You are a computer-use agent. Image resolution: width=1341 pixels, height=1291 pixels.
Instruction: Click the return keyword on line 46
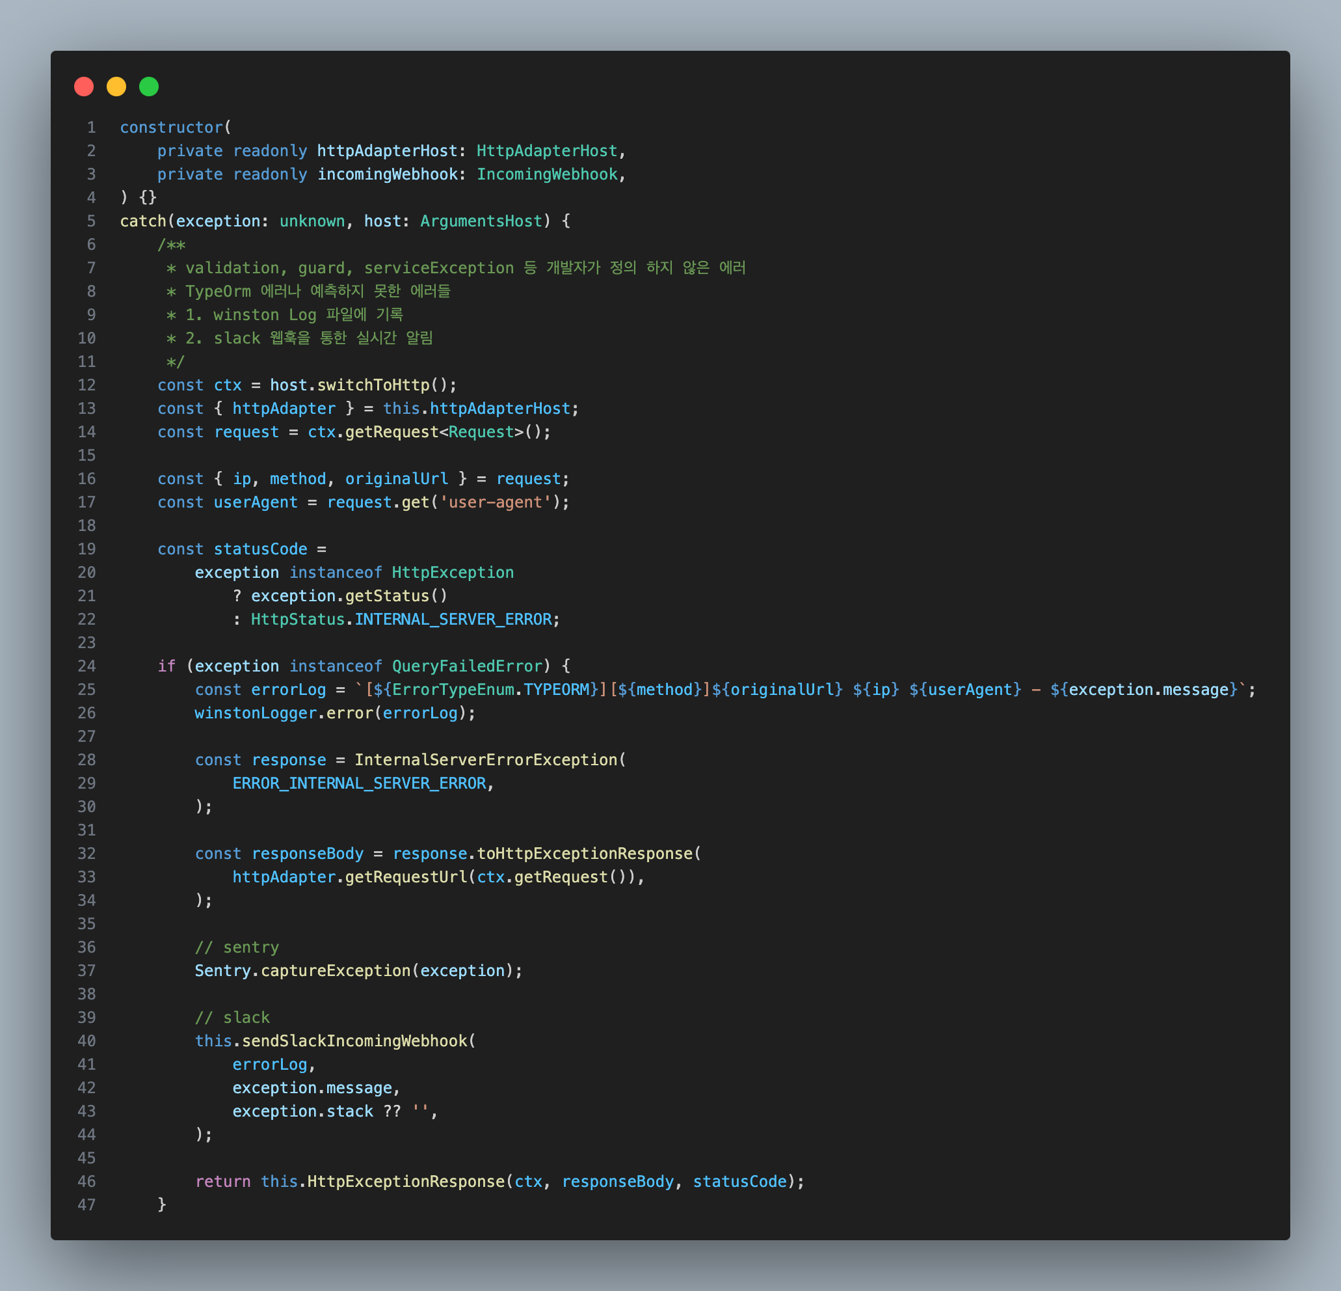point(222,1182)
